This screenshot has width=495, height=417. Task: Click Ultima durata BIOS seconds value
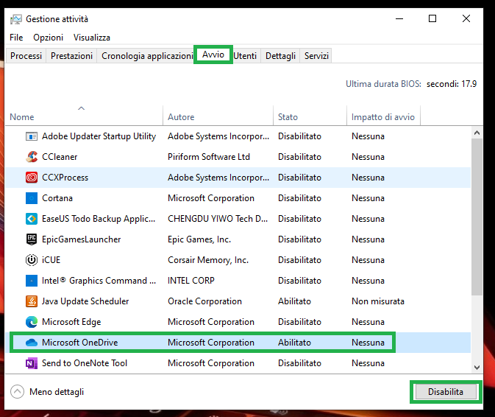[452, 84]
